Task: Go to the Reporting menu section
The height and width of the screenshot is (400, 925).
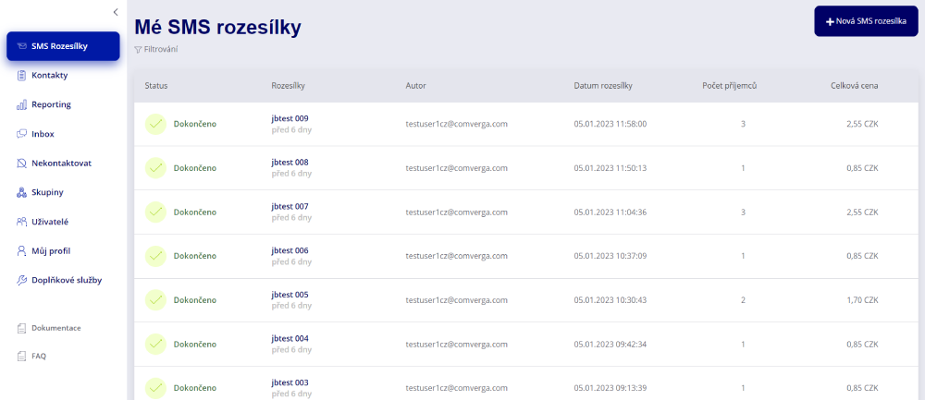Action: click(51, 104)
